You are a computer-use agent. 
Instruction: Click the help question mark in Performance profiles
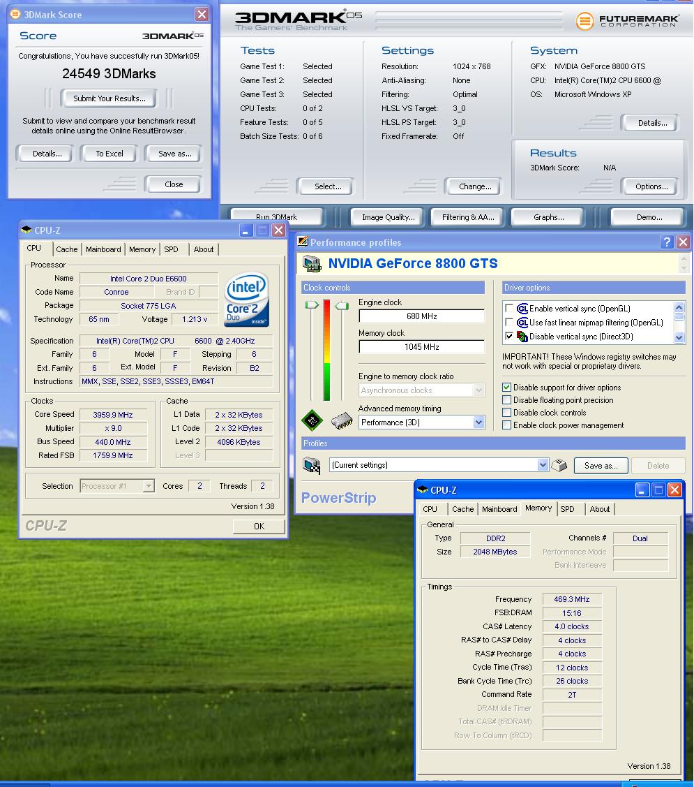[x=666, y=242]
